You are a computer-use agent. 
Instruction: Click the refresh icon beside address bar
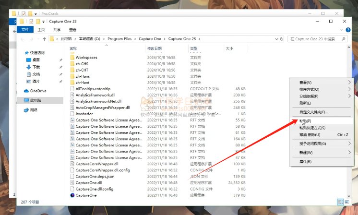pyautogui.click(x=281, y=39)
